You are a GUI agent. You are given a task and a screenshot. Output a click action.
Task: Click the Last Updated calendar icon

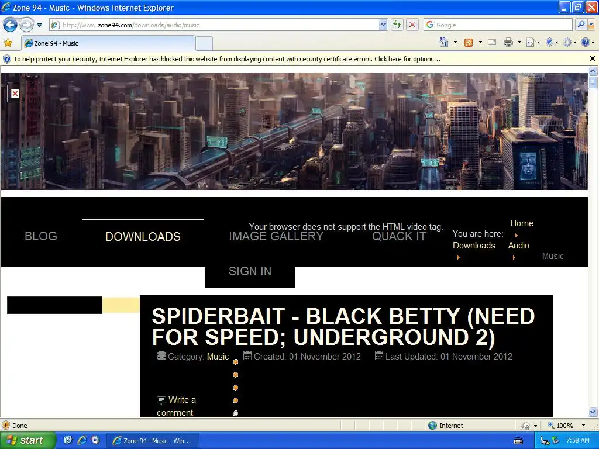(x=379, y=356)
